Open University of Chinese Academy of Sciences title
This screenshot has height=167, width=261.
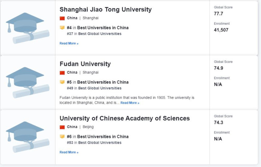(x=125, y=118)
